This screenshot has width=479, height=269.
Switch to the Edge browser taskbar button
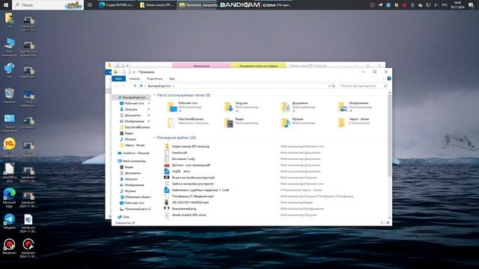[x=118, y=5]
